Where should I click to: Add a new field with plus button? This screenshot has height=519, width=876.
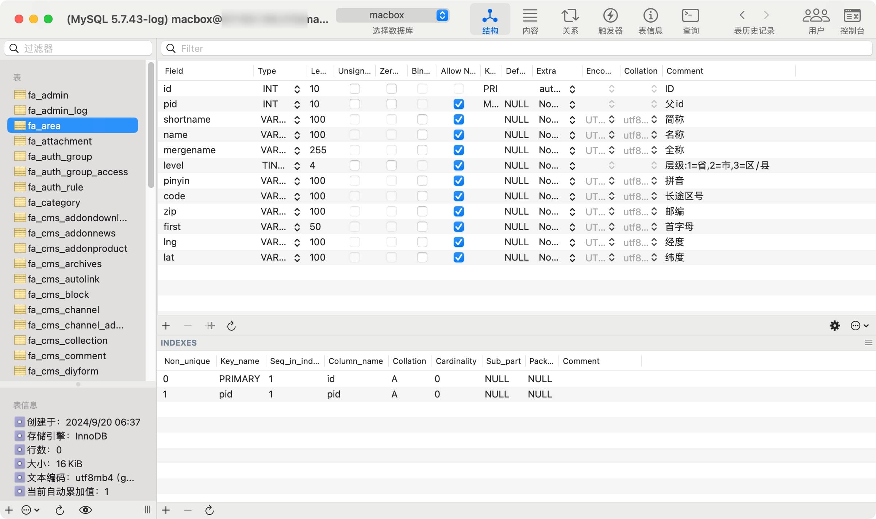tap(166, 325)
